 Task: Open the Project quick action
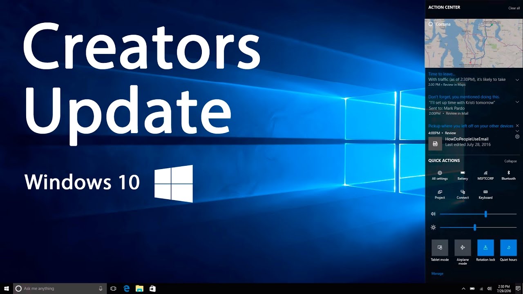(x=439, y=194)
